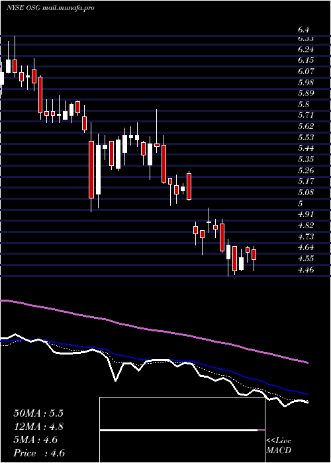Viewport: 331px width, 463px height.
Task: Click the 5.08 price axis label
Action: pyautogui.click(x=306, y=192)
